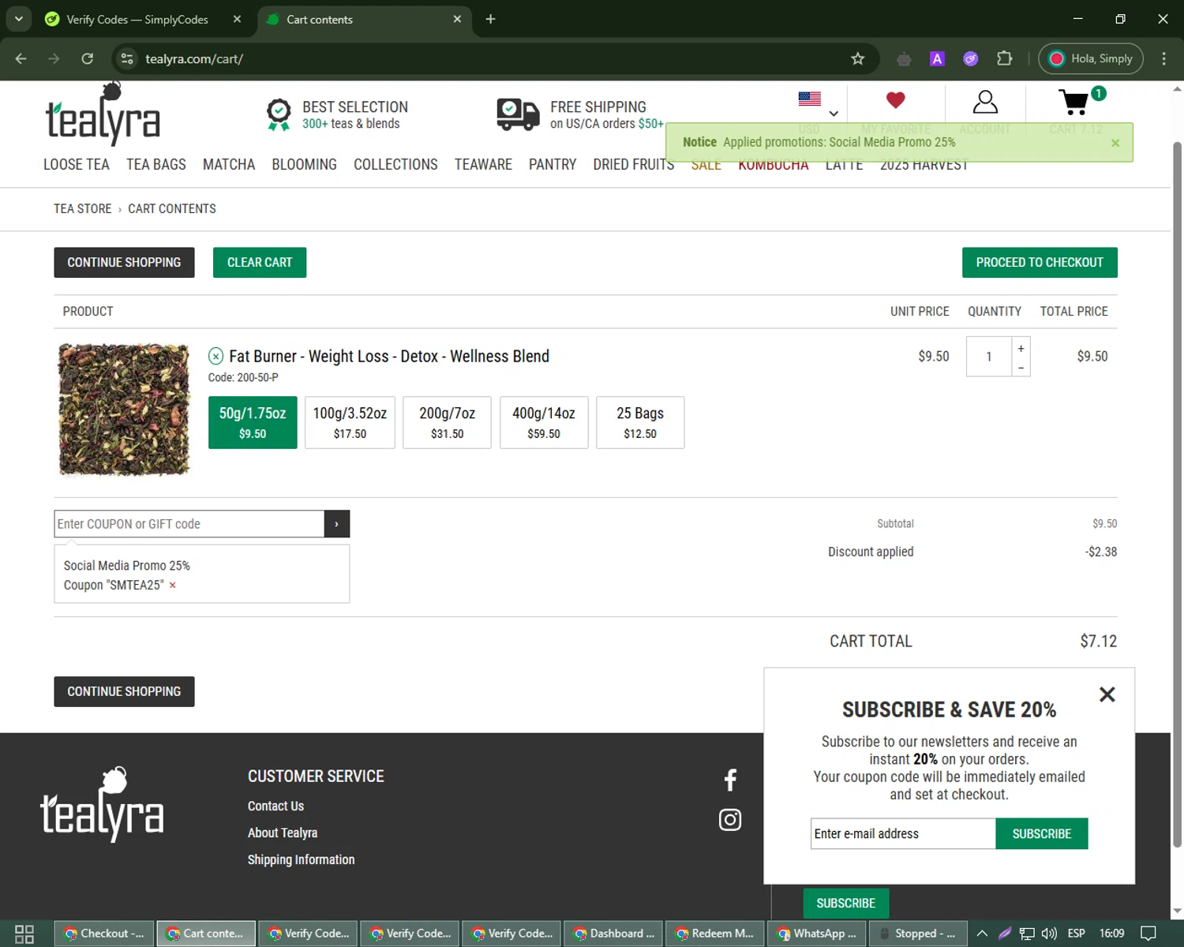
Task: Switch to WhatsApp taskbar window
Action: coord(817,934)
